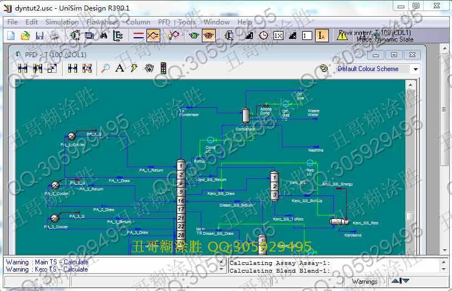Click the New Case icon
The width and height of the screenshot is (452, 291).
pos(11,36)
